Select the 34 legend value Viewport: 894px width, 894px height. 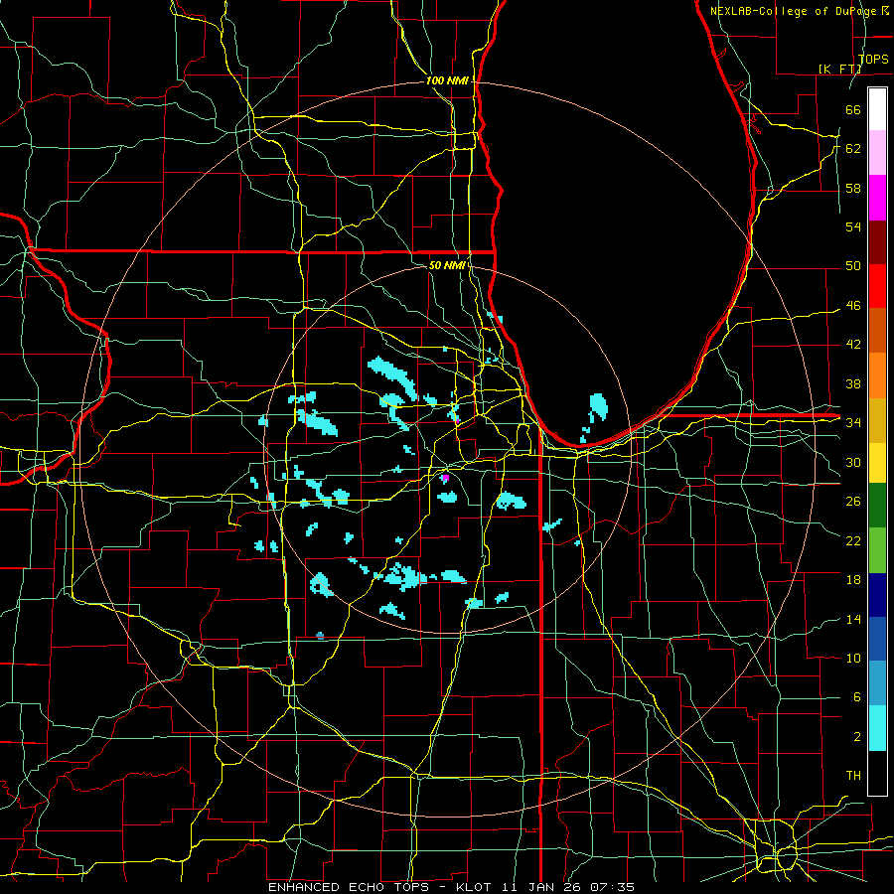click(x=853, y=422)
